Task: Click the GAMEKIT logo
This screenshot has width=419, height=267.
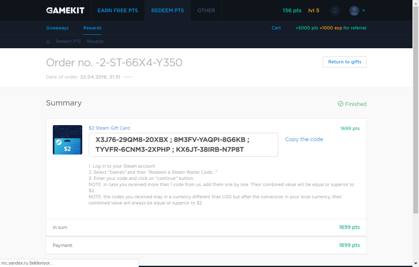Action: [65, 10]
